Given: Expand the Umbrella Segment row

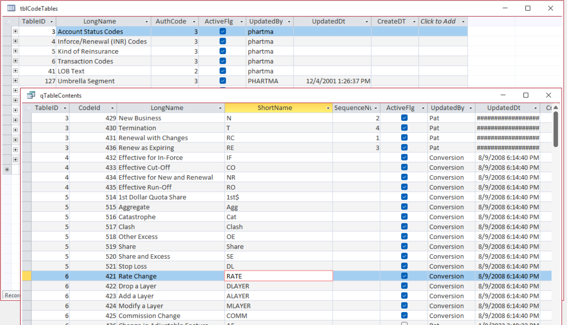Looking at the screenshot, I should 15,81.
